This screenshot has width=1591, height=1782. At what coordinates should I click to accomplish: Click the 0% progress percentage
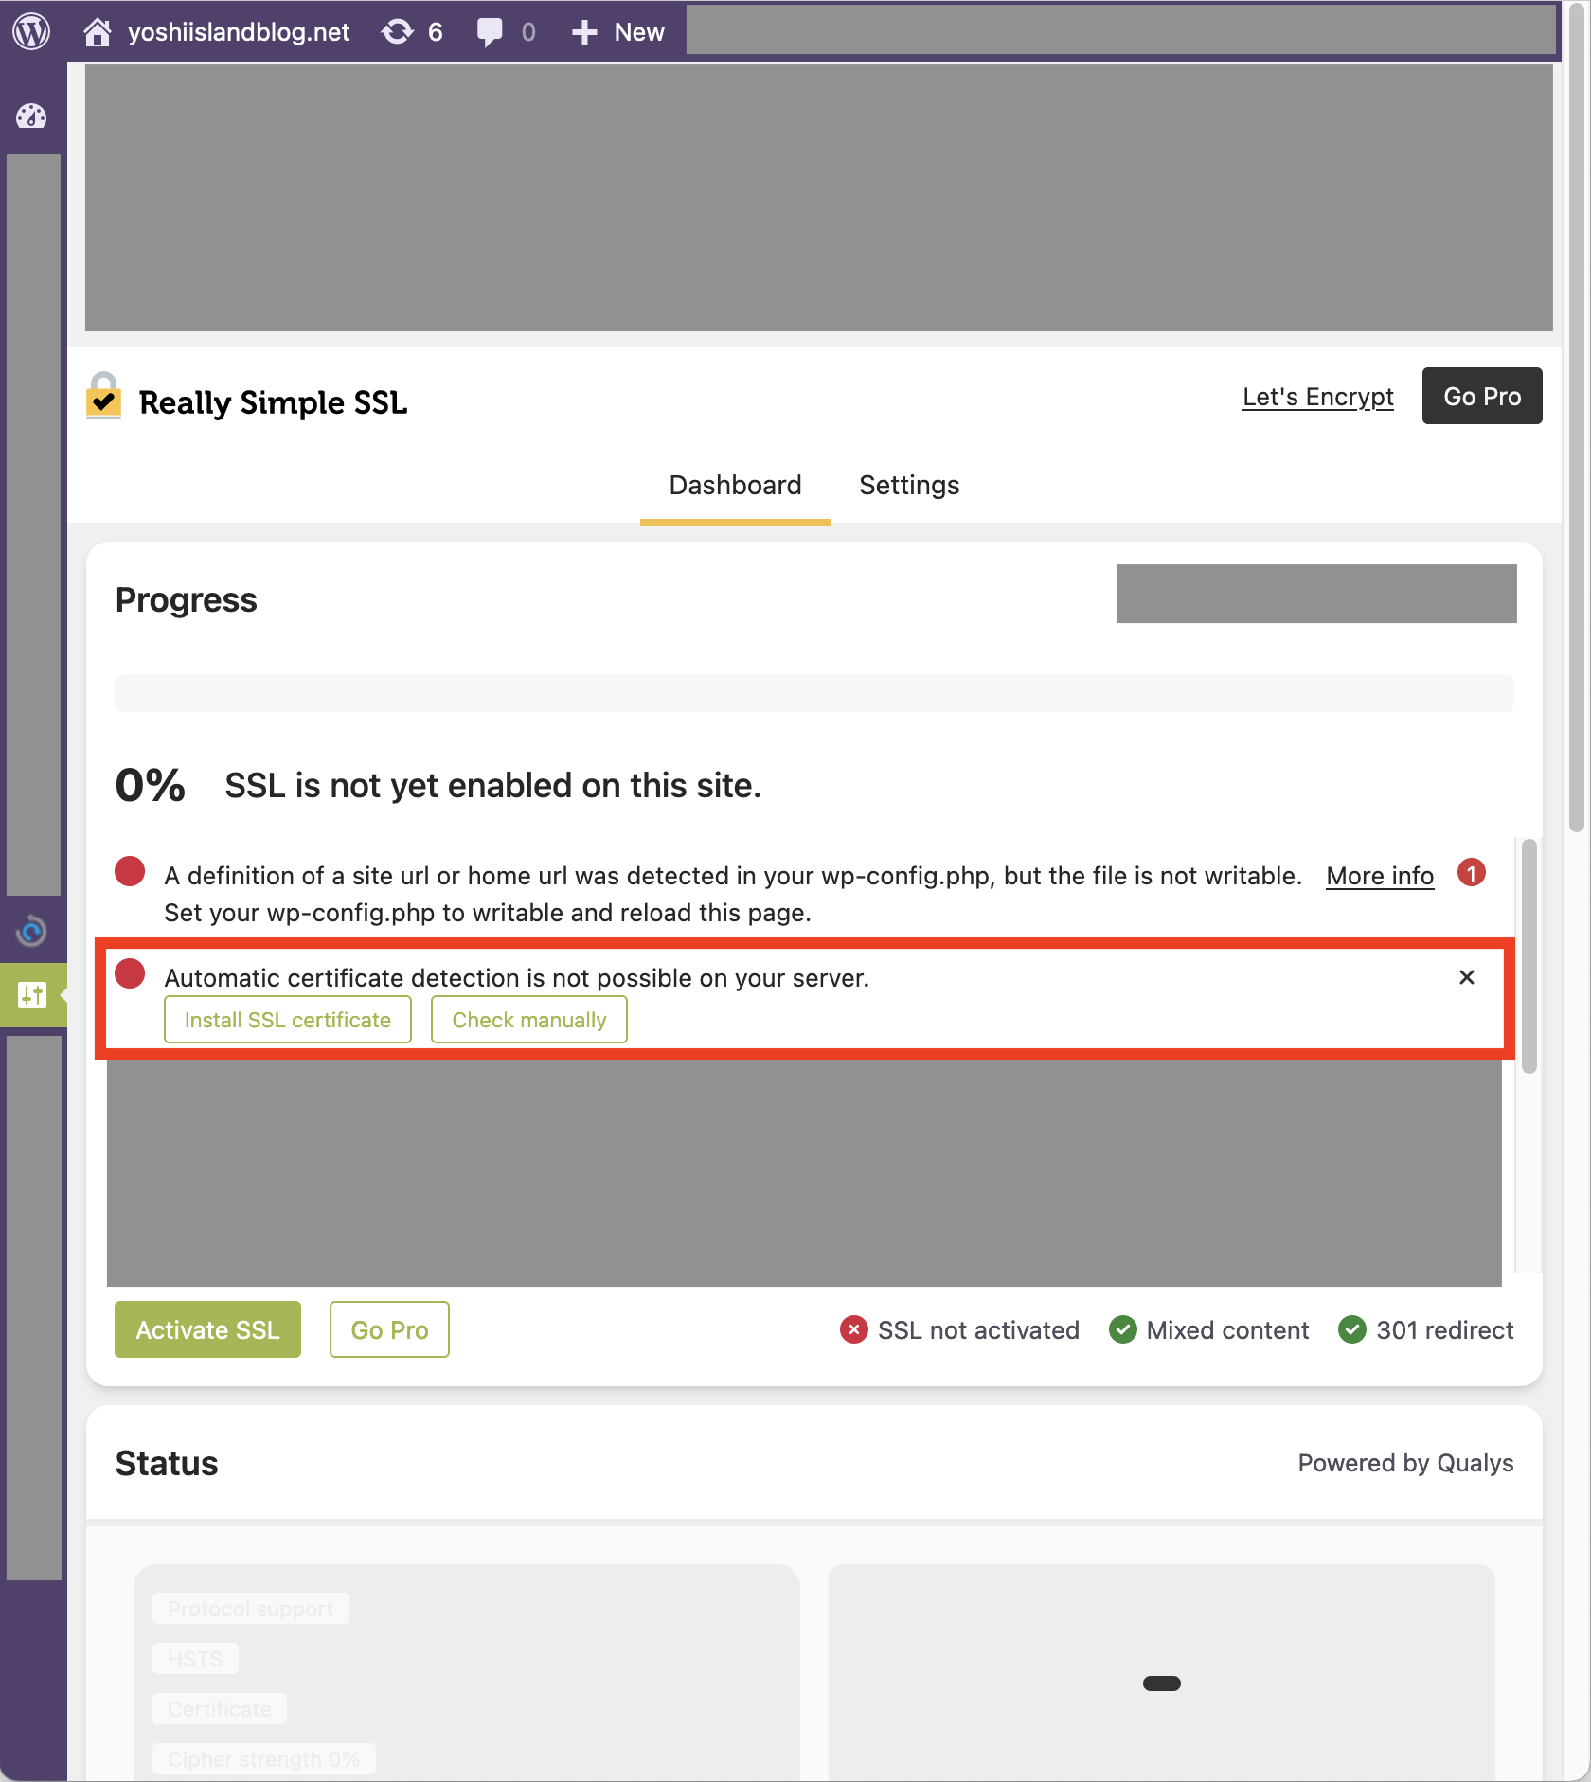pyautogui.click(x=150, y=785)
